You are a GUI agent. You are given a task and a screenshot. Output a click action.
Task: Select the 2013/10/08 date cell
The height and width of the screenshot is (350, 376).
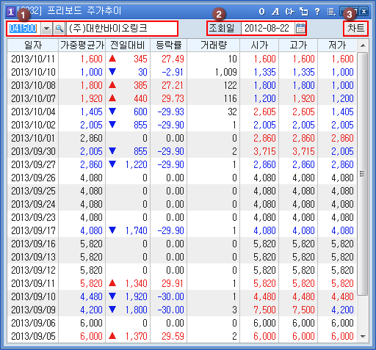[33, 85]
